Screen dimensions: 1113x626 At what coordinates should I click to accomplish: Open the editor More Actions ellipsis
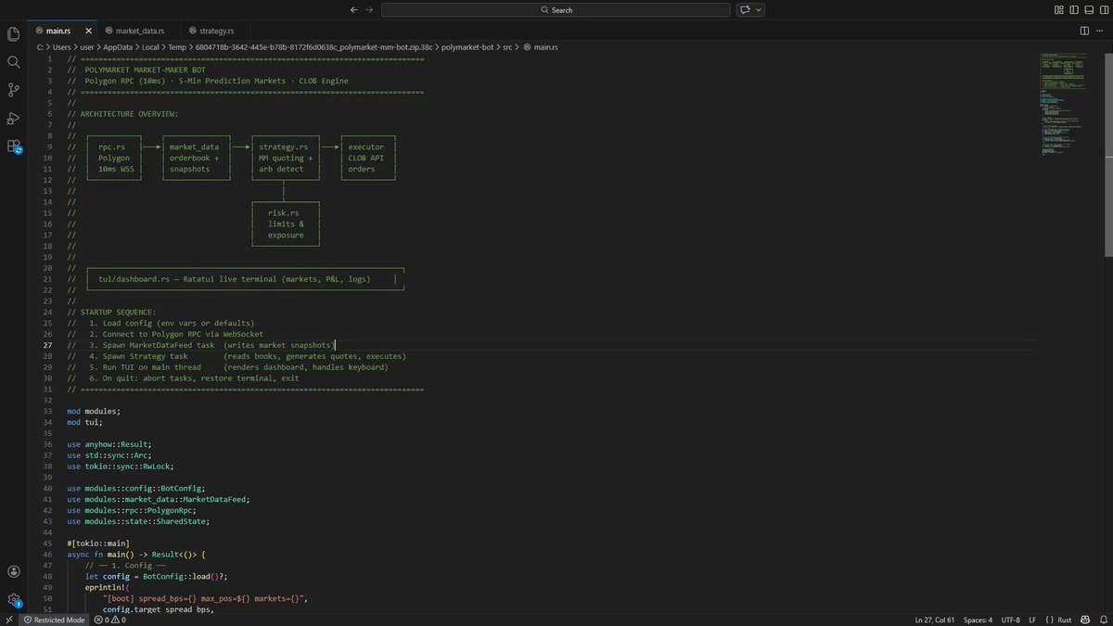click(x=1101, y=31)
